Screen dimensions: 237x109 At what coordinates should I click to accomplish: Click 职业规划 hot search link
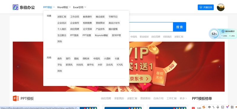(144, 37)
